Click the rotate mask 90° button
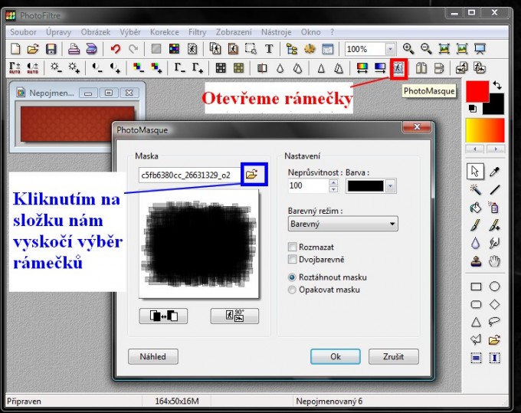This screenshot has height=413, width=521. tap(234, 316)
